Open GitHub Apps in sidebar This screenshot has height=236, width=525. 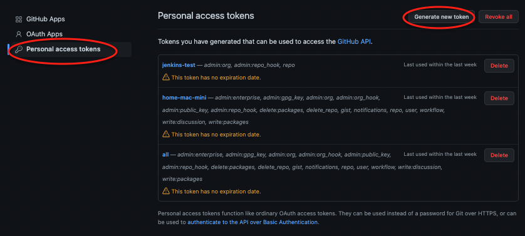pos(46,19)
